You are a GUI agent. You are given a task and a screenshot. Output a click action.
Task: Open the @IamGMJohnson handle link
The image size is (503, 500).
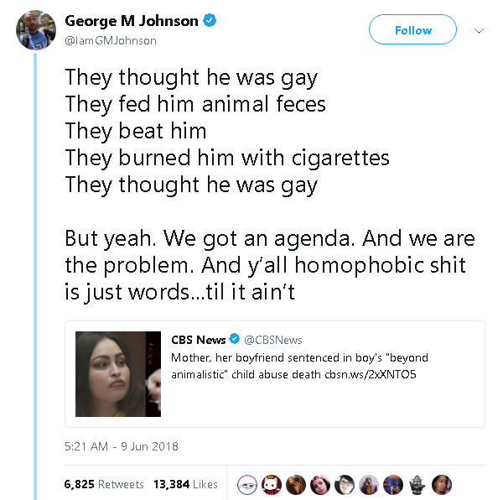pyautogui.click(x=111, y=40)
